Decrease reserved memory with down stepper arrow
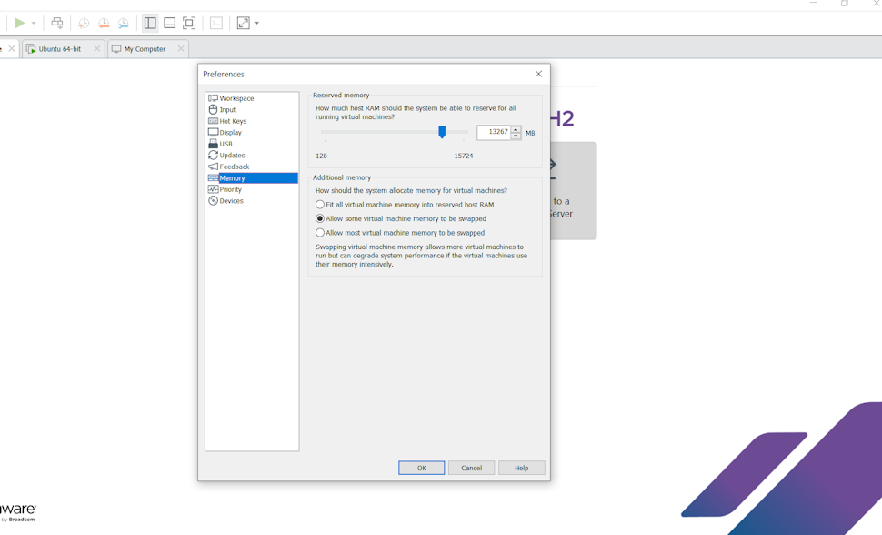This screenshot has height=535, width=882. 516,136
